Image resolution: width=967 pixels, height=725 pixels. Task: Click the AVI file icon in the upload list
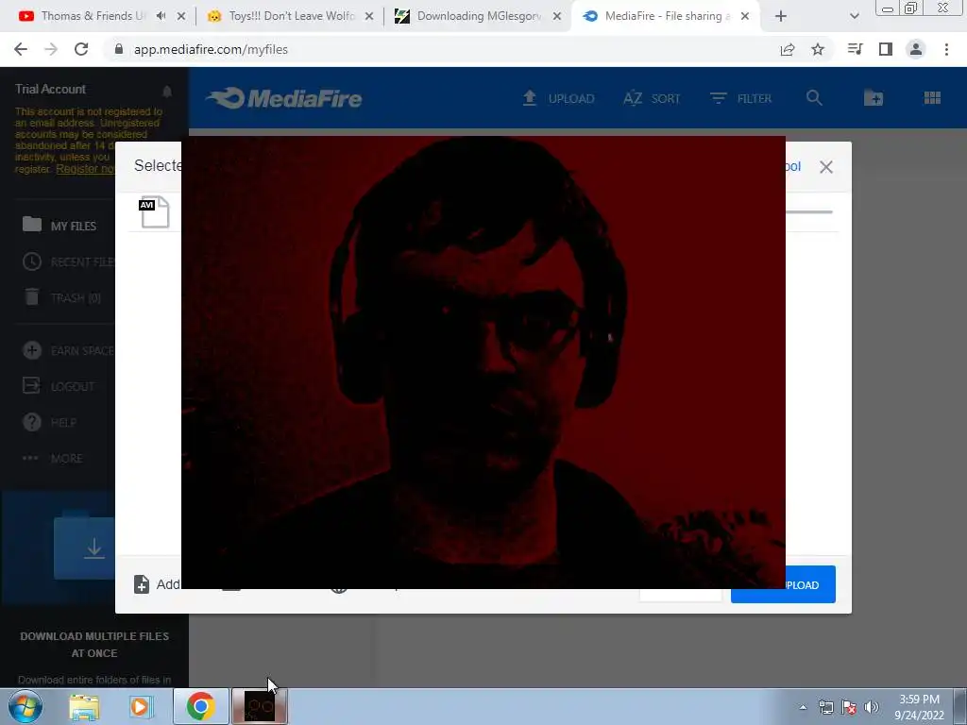(154, 211)
